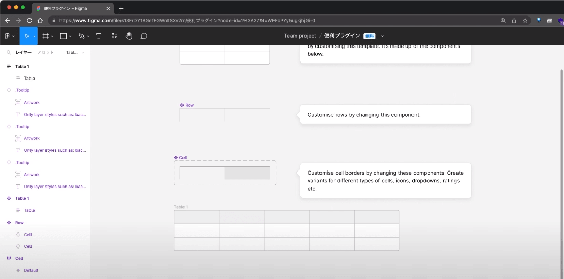Click the gray shaded cell in Cell component
Screen dimensions: 564x279
[248, 173]
